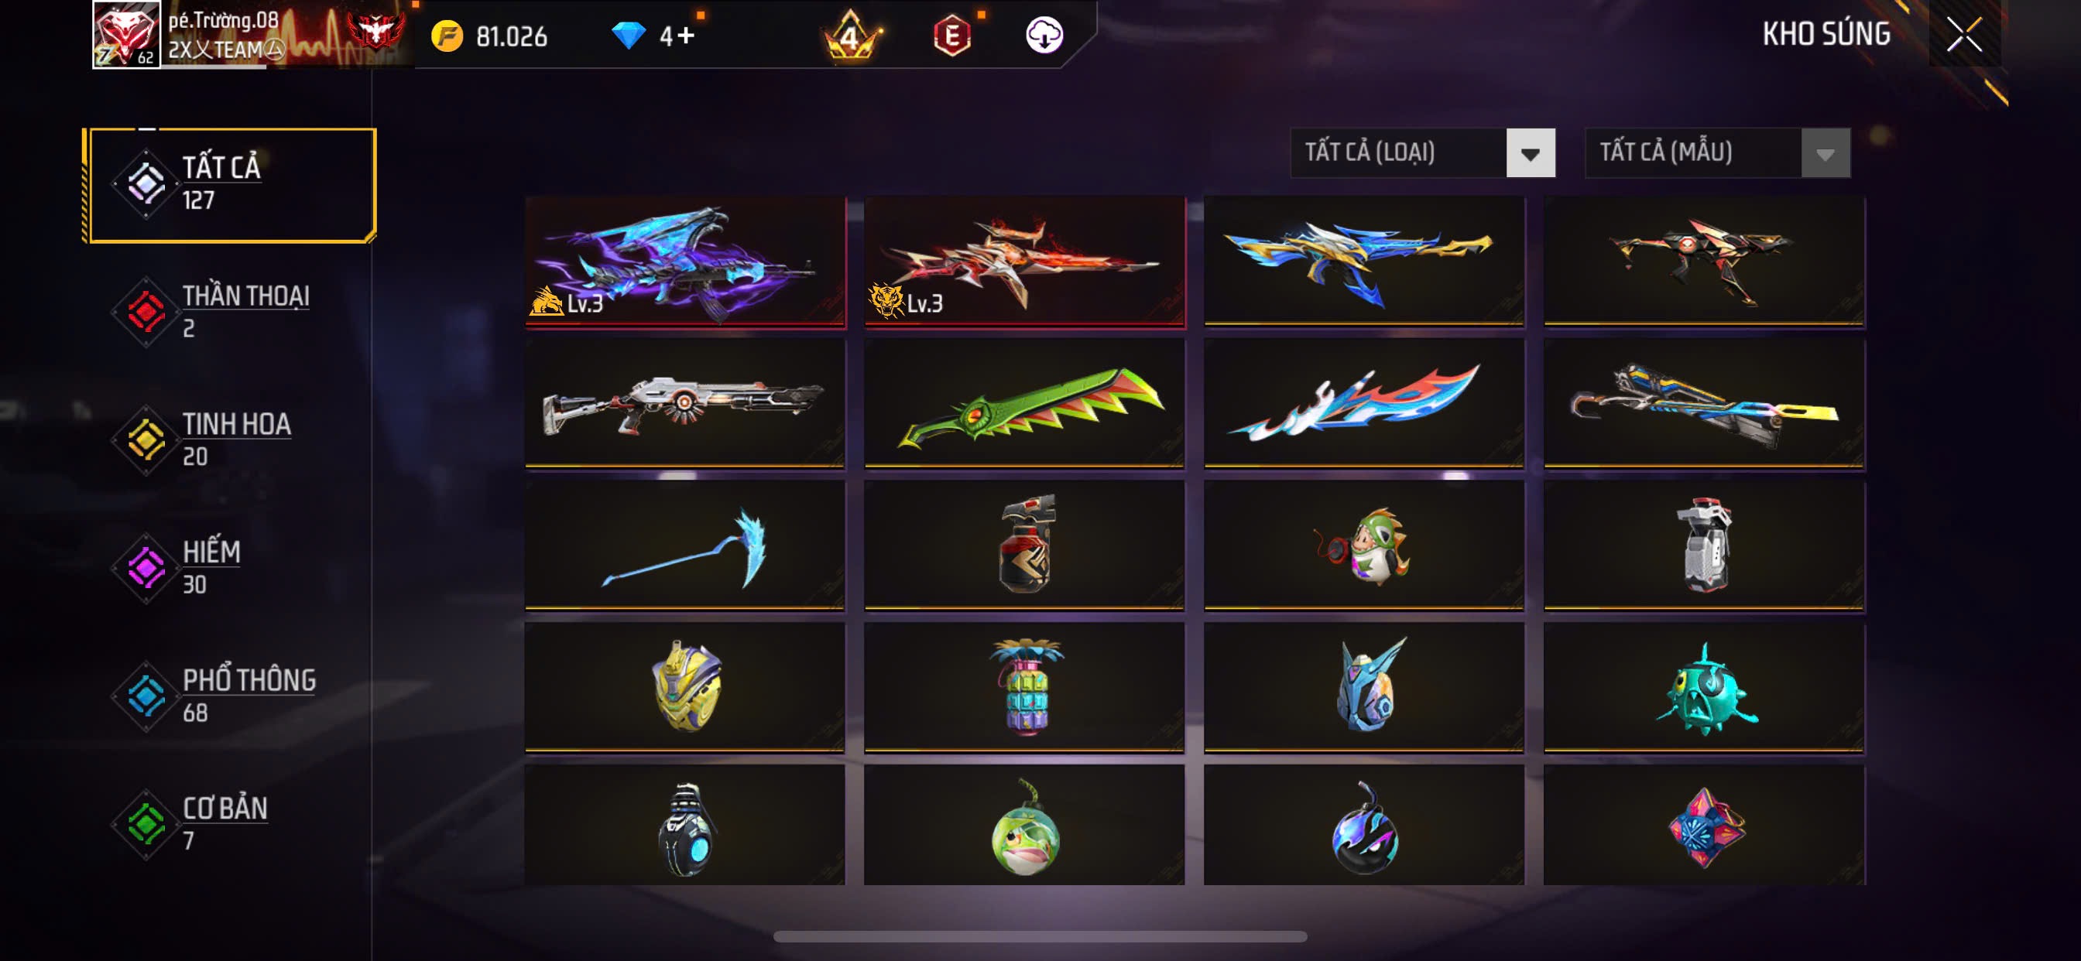Tap the red winged guild emblem

point(375,32)
